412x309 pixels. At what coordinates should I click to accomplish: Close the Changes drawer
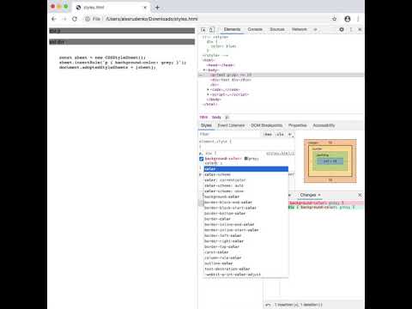click(x=360, y=195)
